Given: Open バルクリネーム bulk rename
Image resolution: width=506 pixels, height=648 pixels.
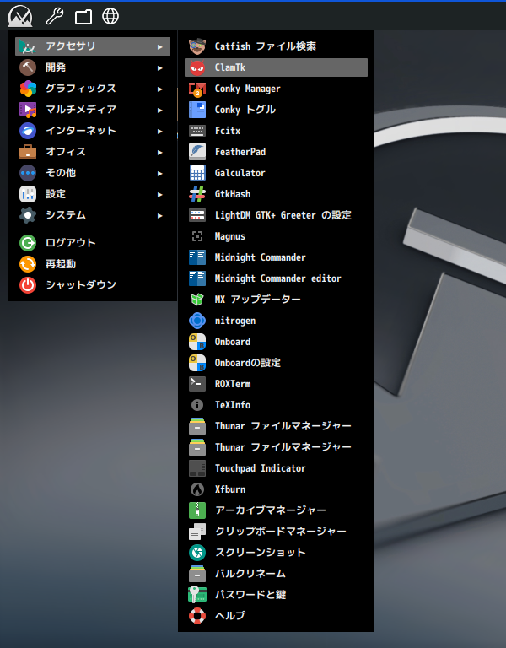Looking at the screenshot, I should tap(276, 573).
